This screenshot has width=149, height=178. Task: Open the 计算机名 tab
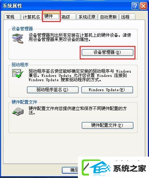[31, 17]
